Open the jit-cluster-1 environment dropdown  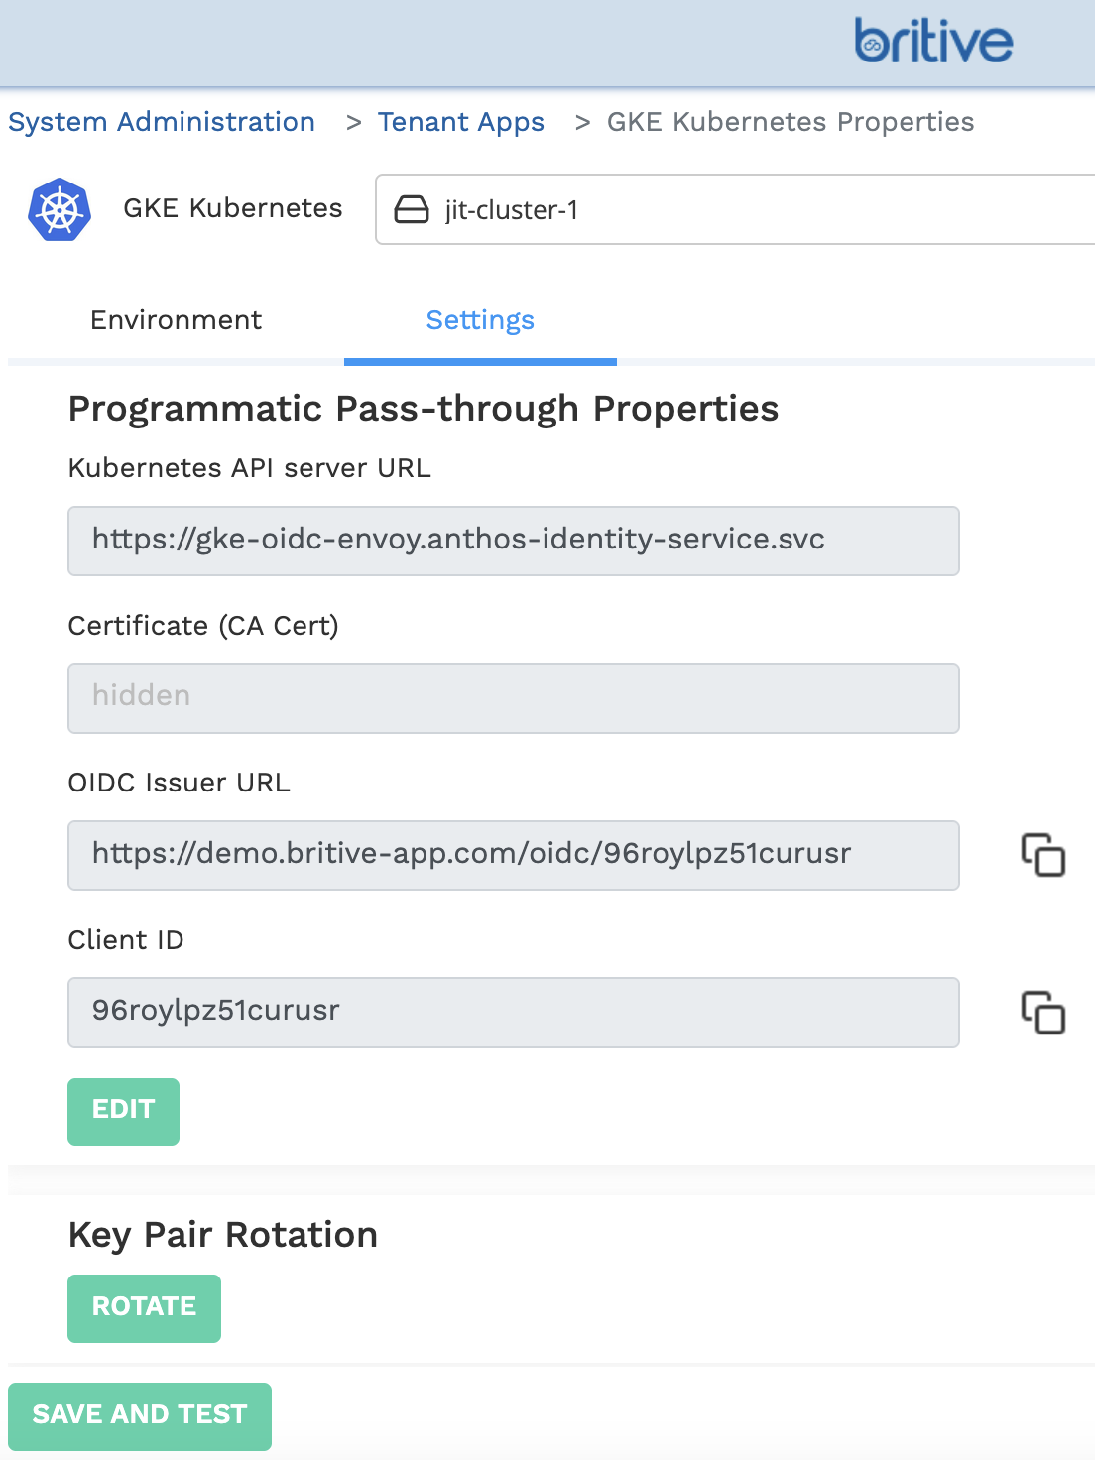click(x=734, y=209)
